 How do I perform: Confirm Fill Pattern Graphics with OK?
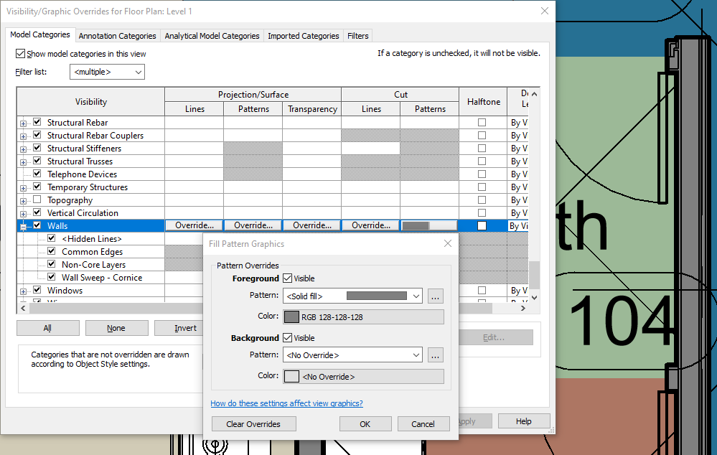pos(365,424)
